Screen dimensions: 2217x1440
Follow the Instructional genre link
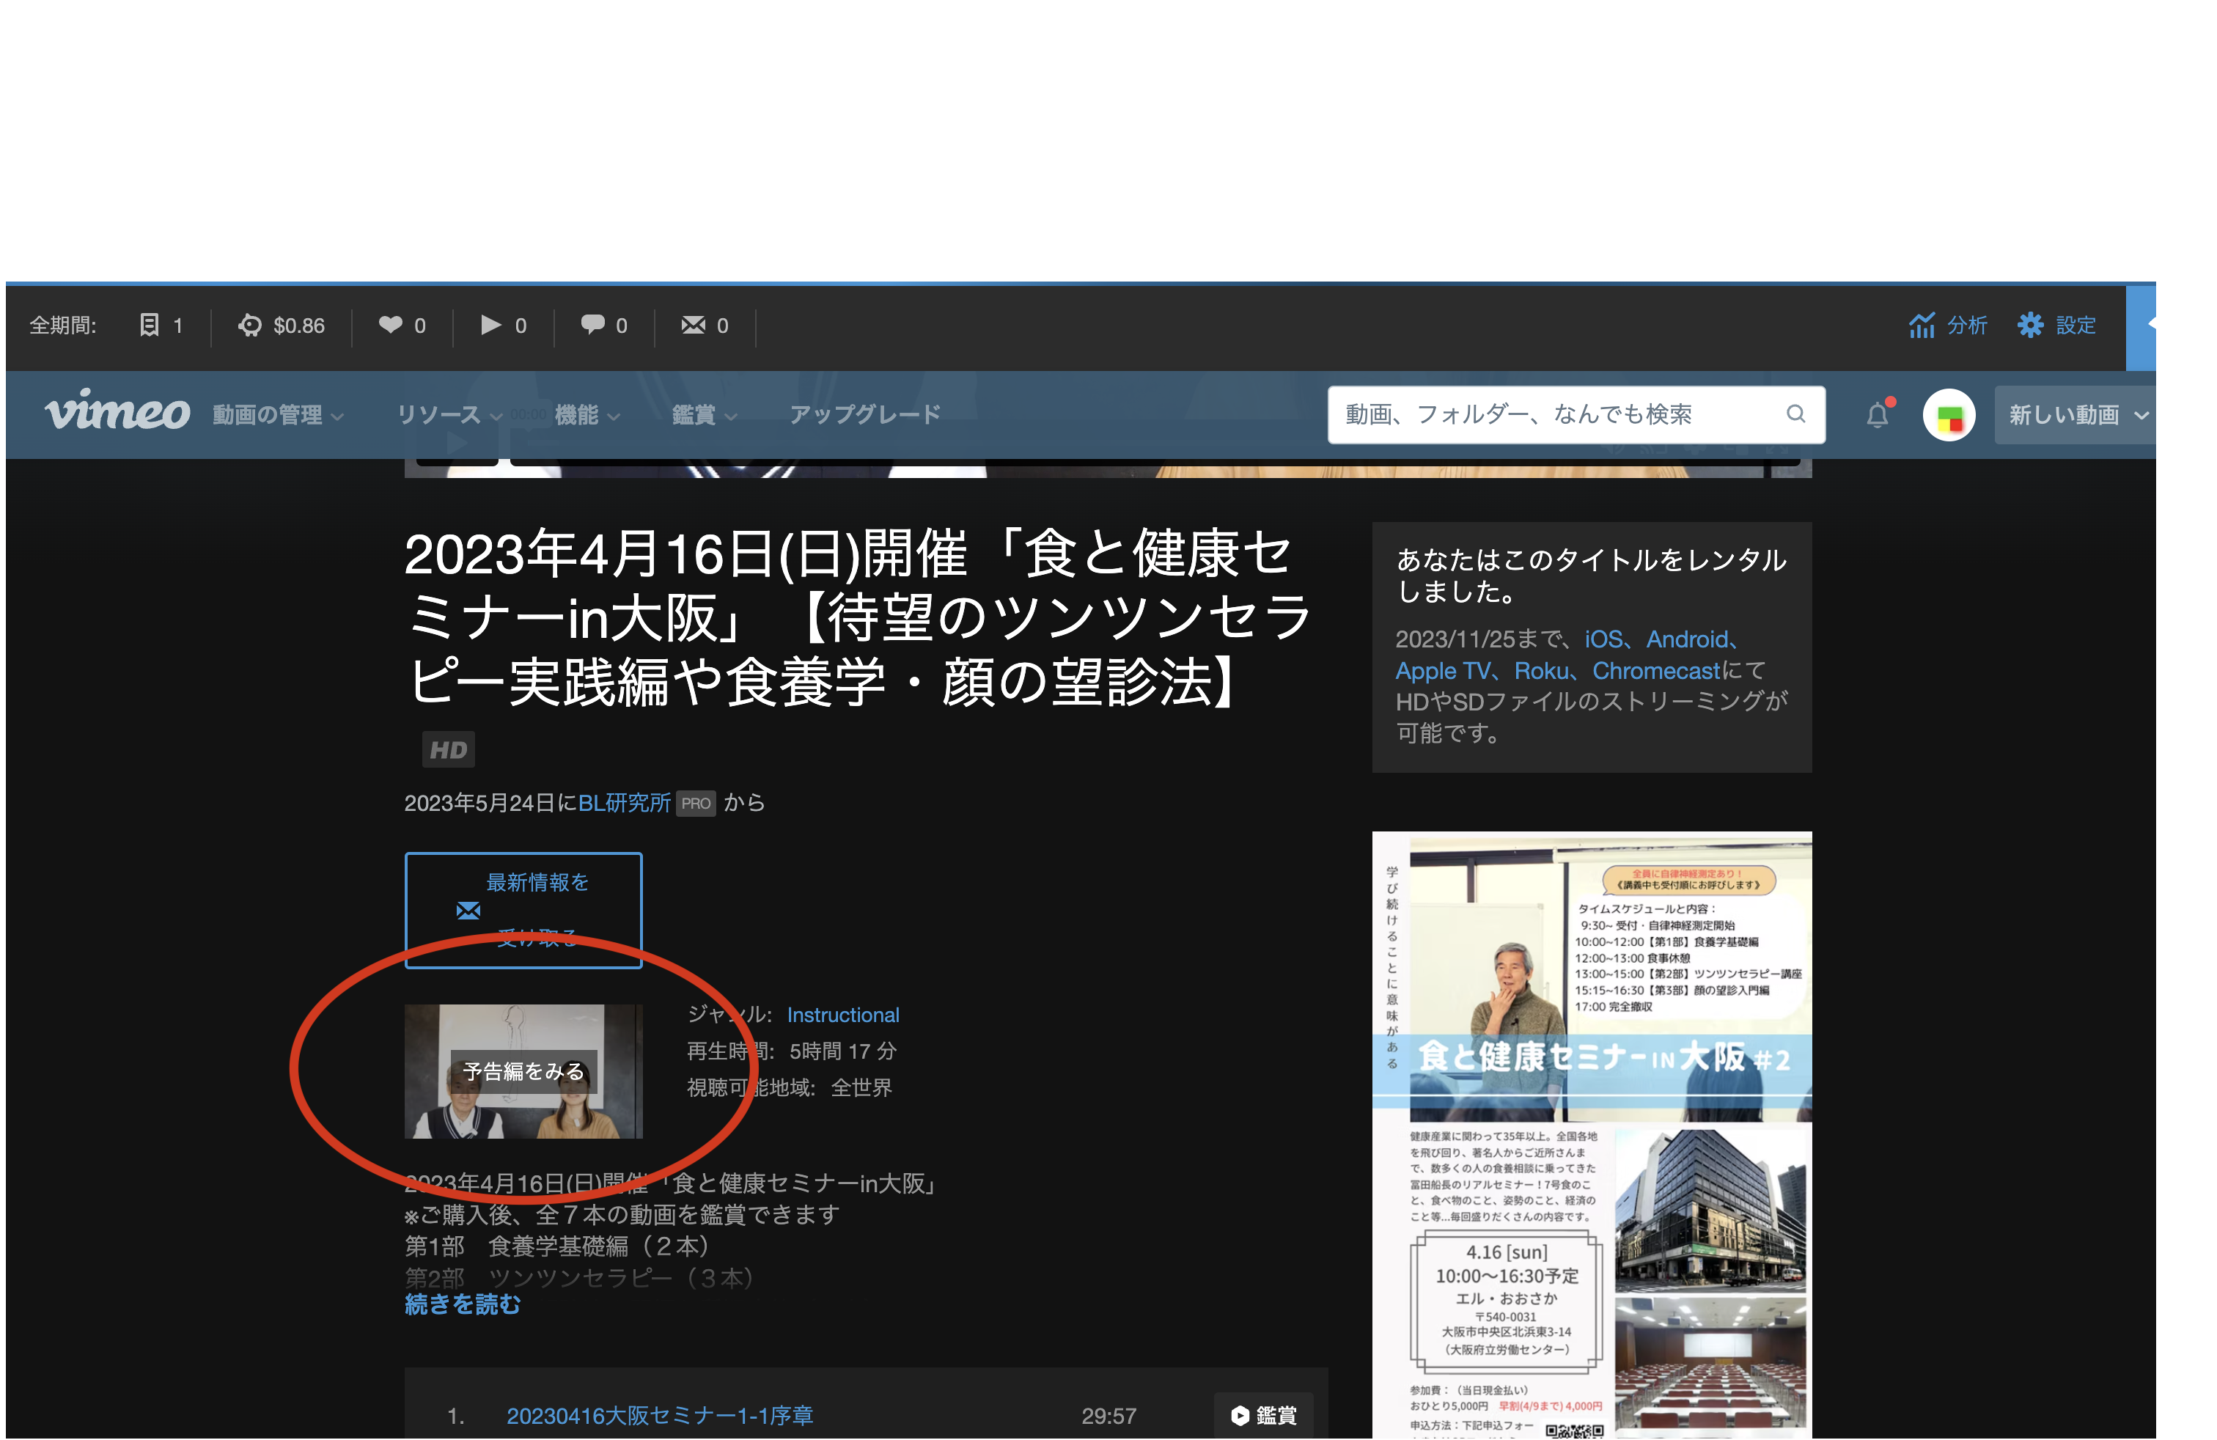click(843, 1015)
